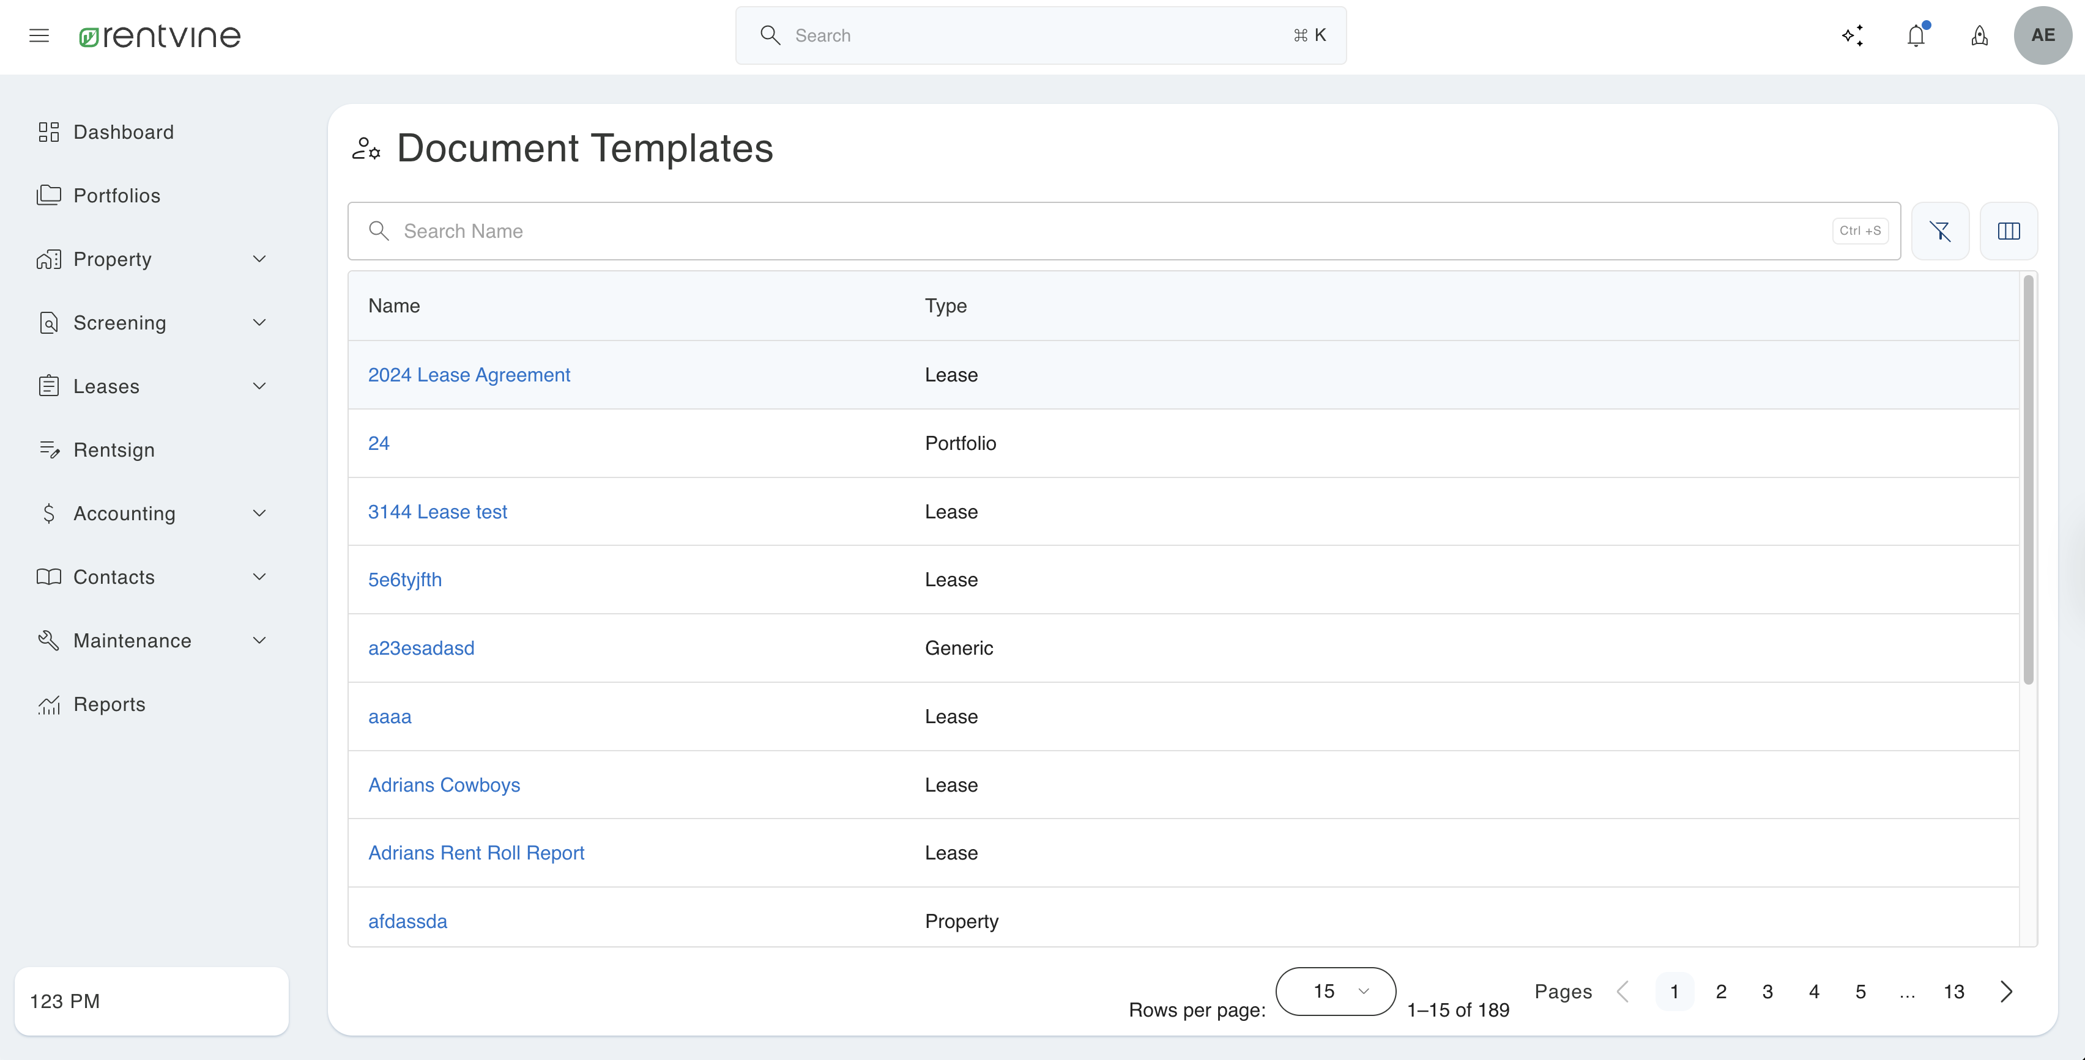Open the template named 24
This screenshot has width=2085, height=1060.
[x=378, y=443]
